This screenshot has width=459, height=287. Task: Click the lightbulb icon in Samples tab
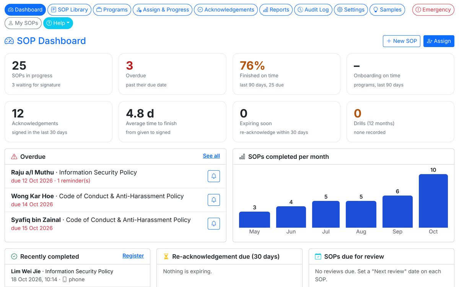pyautogui.click(x=376, y=10)
